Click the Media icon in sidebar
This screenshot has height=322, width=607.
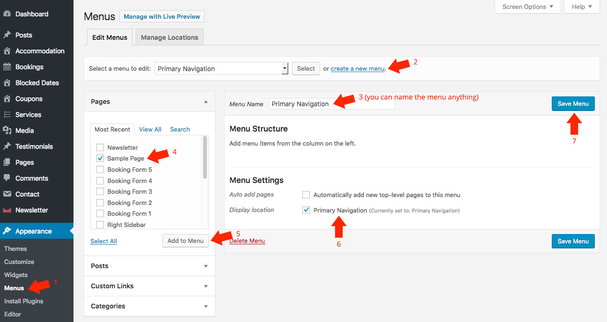7,131
